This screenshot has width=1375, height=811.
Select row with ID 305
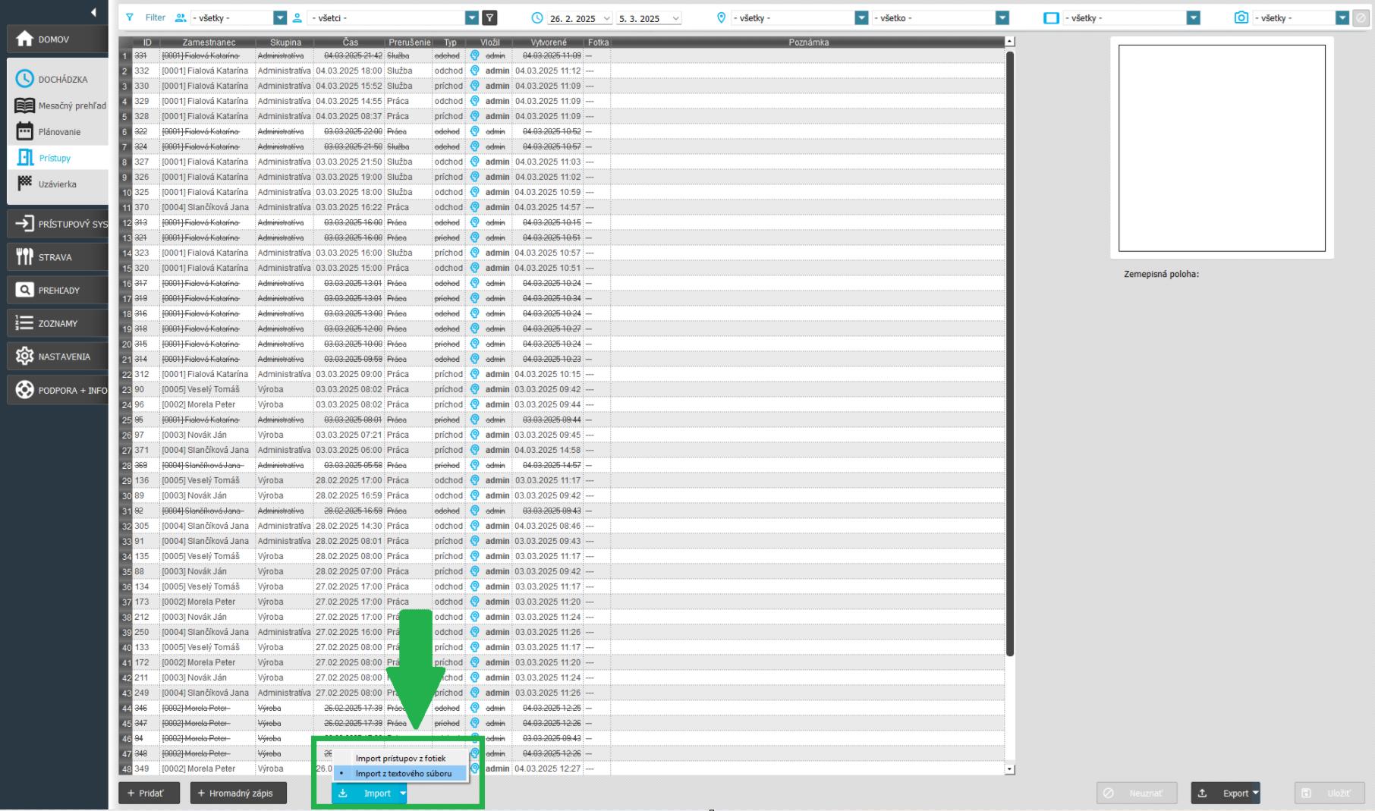tap(562, 526)
